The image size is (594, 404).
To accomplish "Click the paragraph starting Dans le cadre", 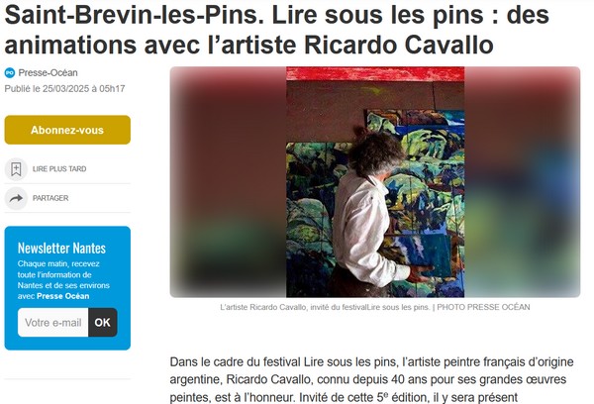I will coord(371,380).
